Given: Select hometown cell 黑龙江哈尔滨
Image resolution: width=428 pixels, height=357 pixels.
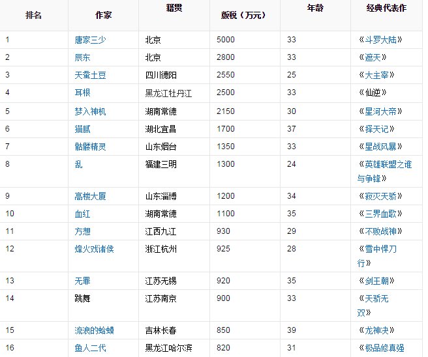Looking at the screenshot, I should (169, 348).
